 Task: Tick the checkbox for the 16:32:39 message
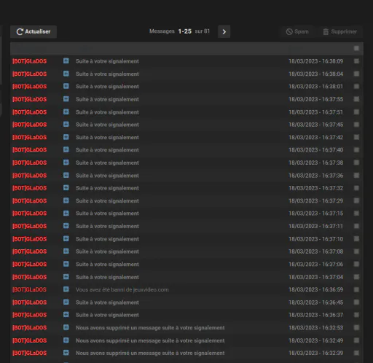[x=356, y=353]
